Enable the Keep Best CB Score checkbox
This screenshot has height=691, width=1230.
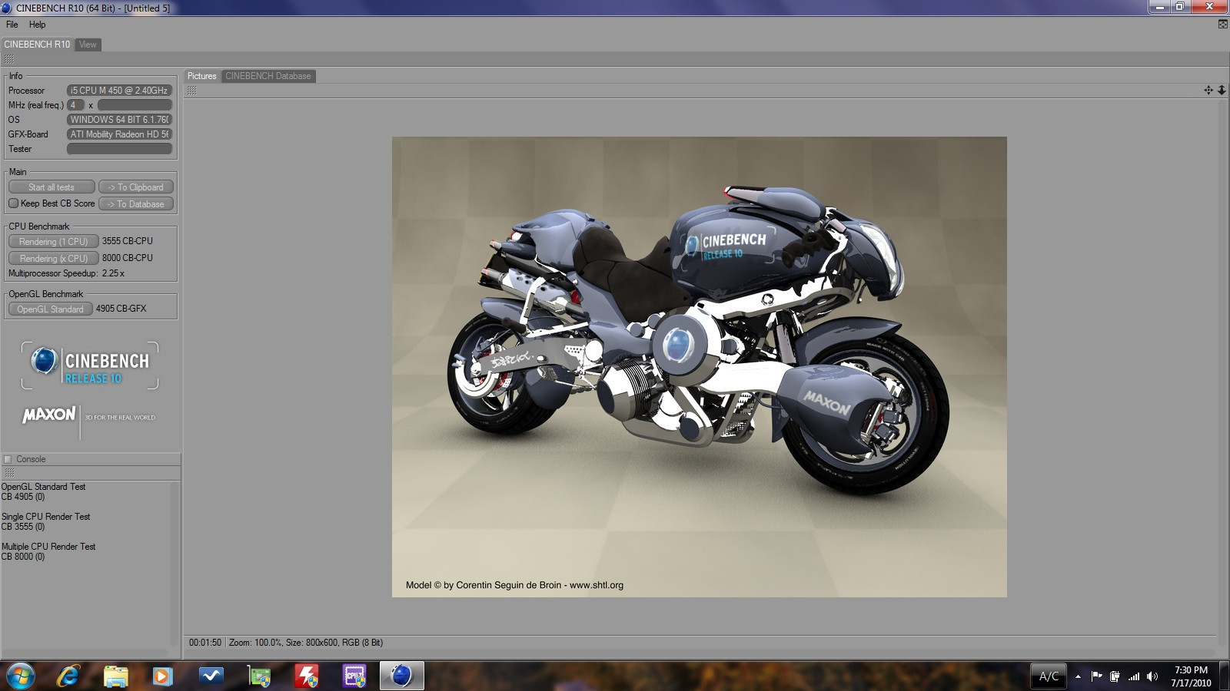pyautogui.click(x=14, y=203)
